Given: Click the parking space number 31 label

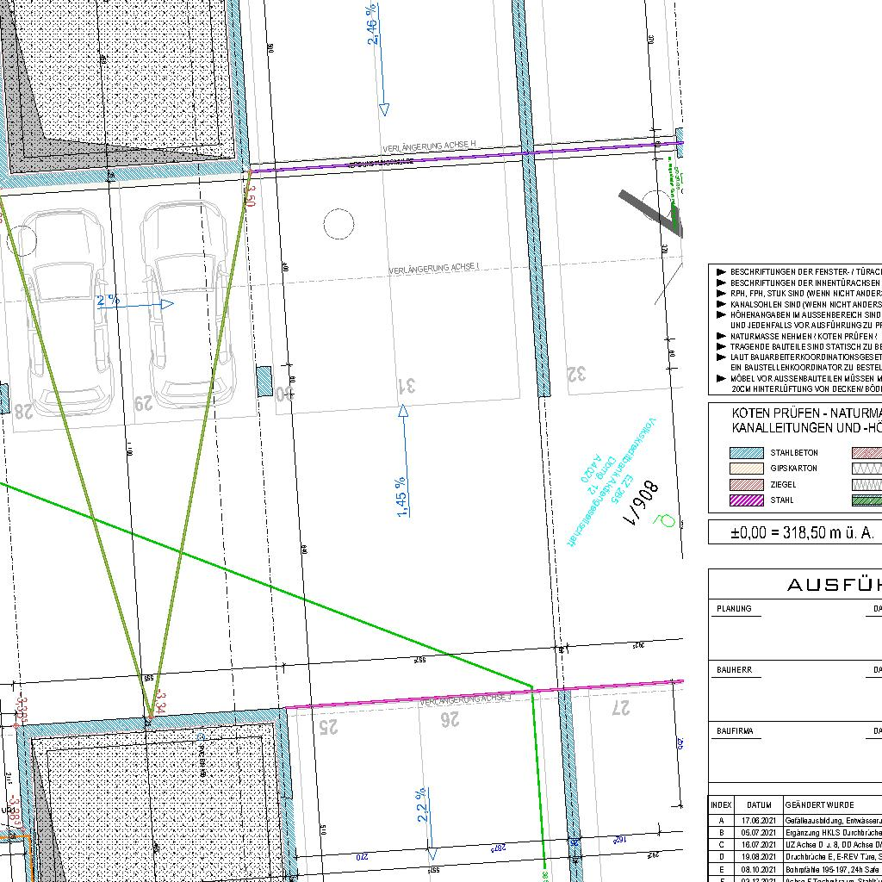Looking at the screenshot, I should click(405, 386).
